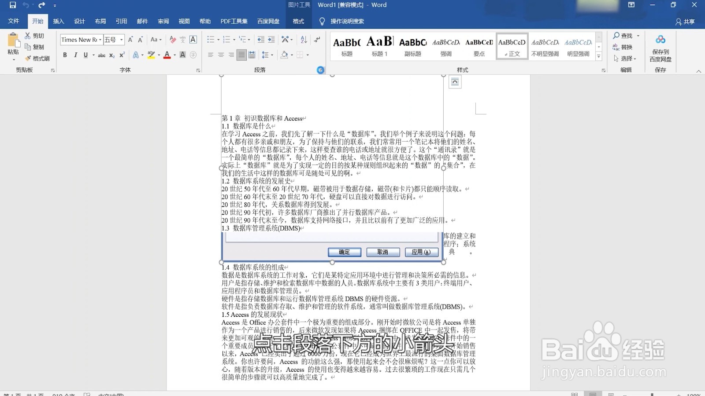
Task: Click the Apply (应用) button in the image
Action: click(421, 252)
